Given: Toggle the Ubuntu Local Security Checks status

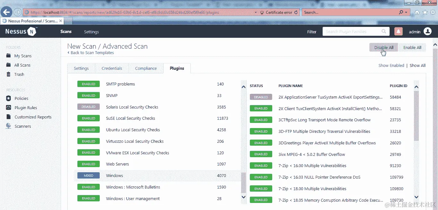Looking at the screenshot, I should point(88,130).
